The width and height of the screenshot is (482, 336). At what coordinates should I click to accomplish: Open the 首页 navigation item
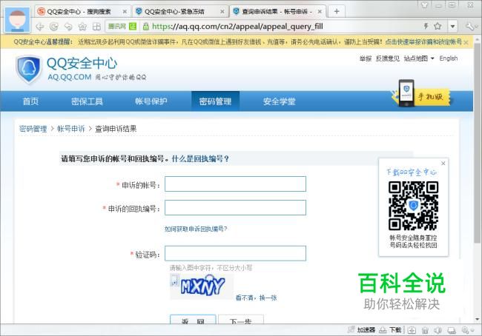click(30, 101)
